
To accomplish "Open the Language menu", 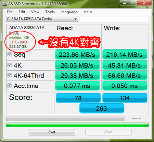I will coord(69,12).
